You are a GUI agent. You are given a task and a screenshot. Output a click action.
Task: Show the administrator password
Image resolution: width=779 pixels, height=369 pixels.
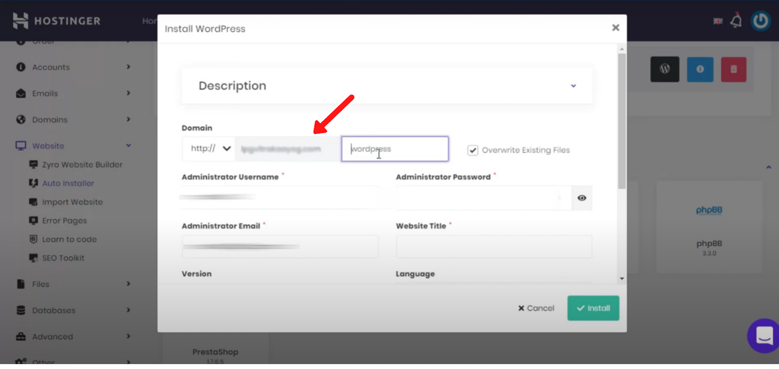(582, 198)
